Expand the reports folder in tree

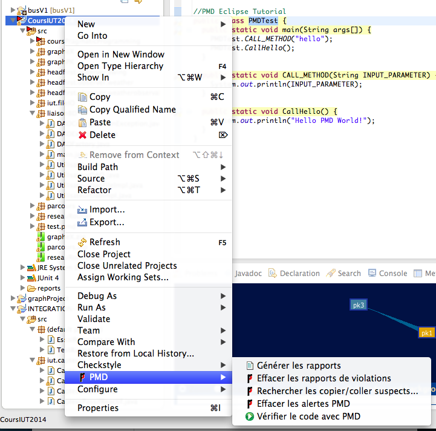click(23, 288)
